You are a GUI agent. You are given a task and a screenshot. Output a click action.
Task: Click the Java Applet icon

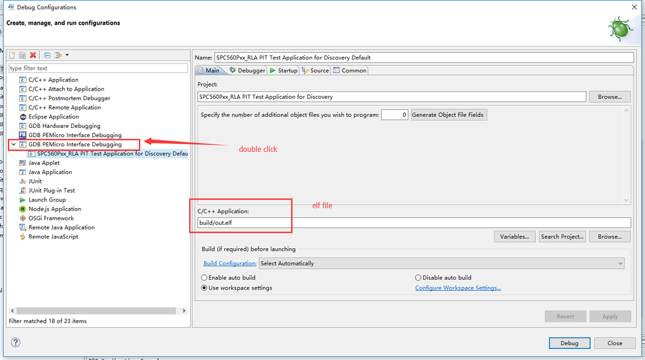(x=23, y=163)
